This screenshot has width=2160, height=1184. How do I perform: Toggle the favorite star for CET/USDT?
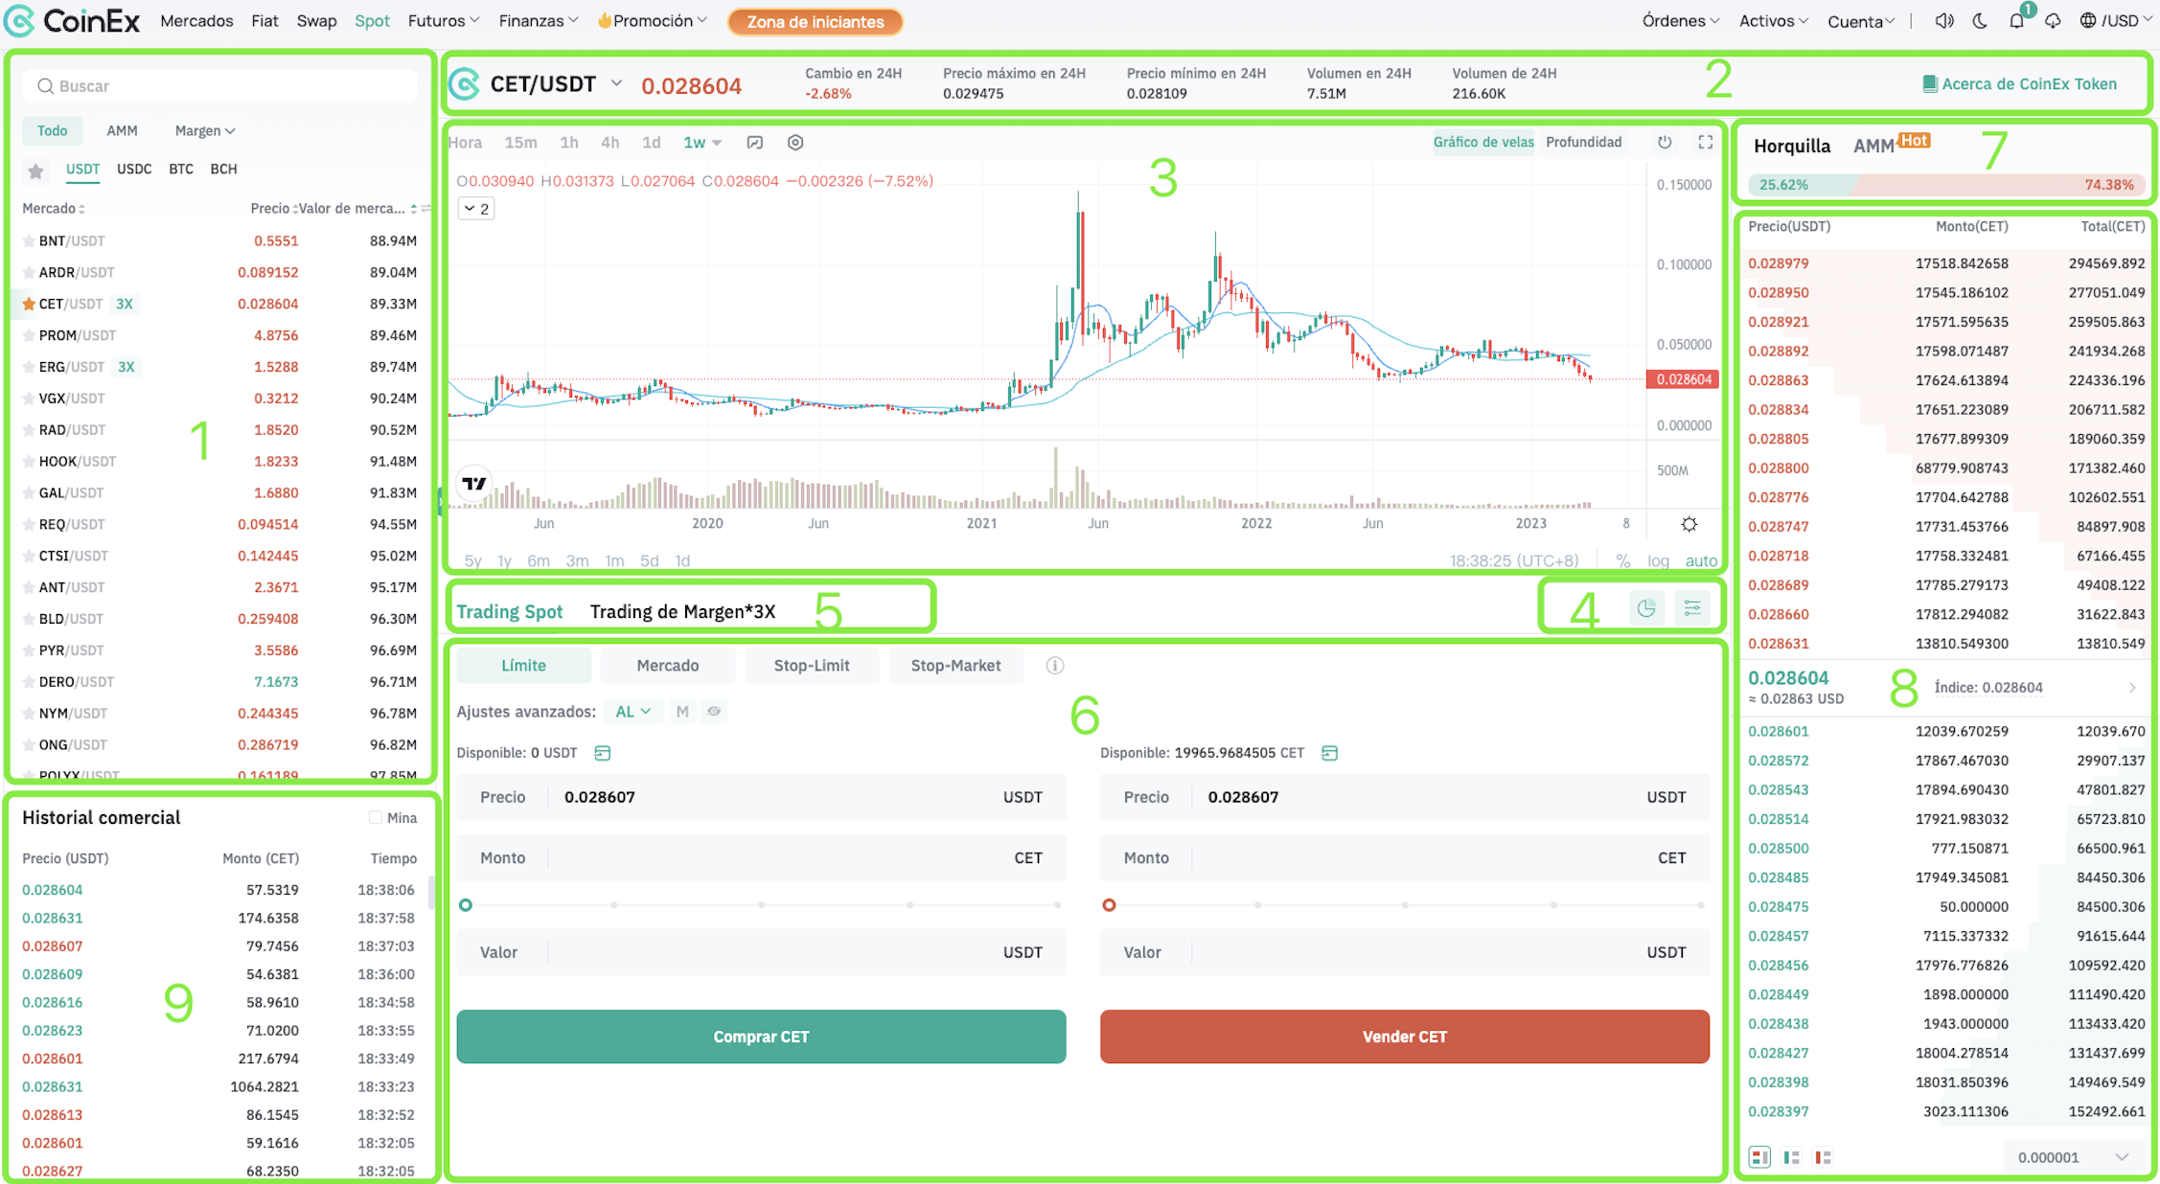click(29, 304)
